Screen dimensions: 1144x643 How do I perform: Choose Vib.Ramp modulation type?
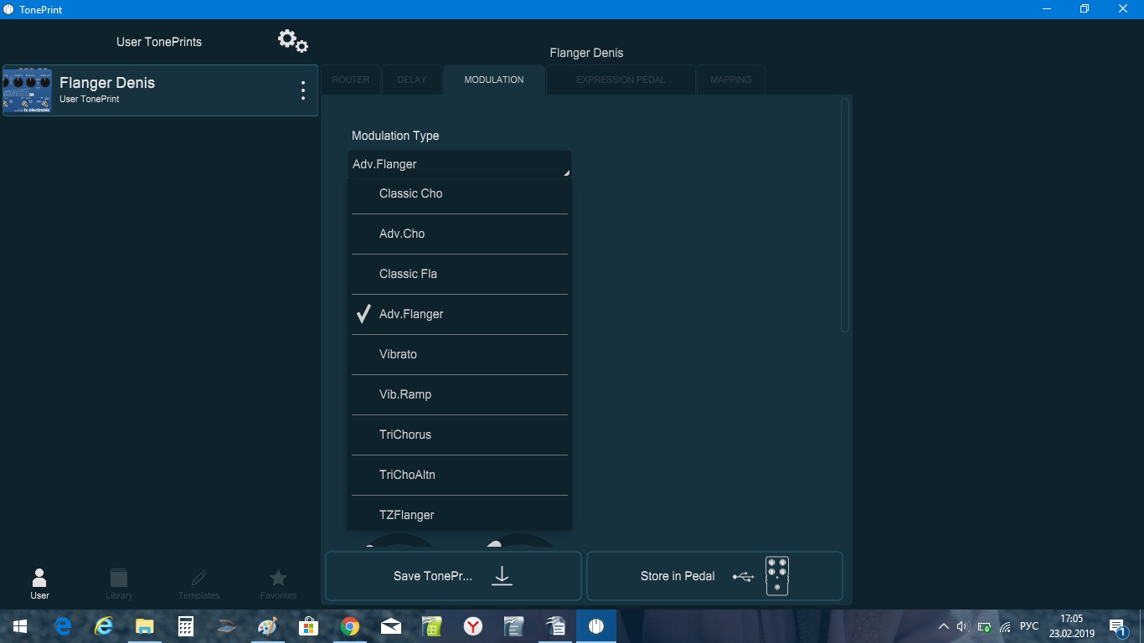click(x=460, y=394)
